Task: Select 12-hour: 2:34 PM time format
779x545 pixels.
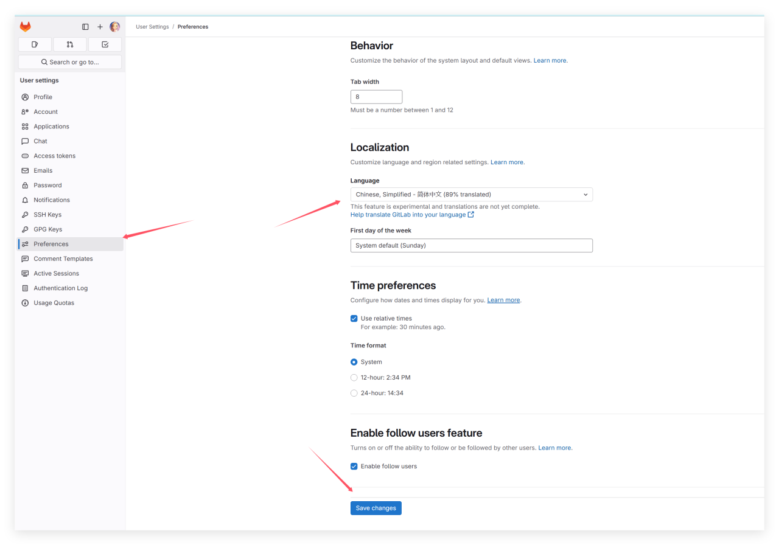Action: [354, 378]
